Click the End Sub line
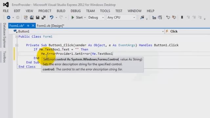 click(32, 62)
